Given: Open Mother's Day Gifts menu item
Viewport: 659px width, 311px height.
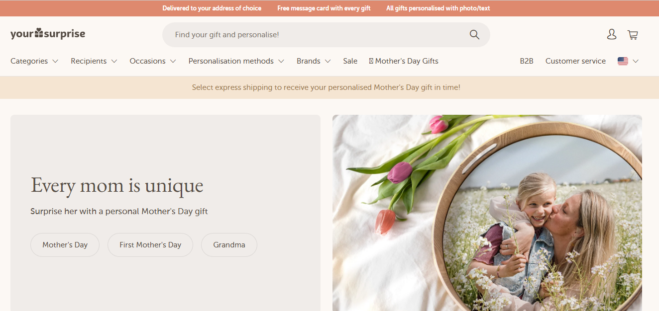Looking at the screenshot, I should tap(404, 61).
